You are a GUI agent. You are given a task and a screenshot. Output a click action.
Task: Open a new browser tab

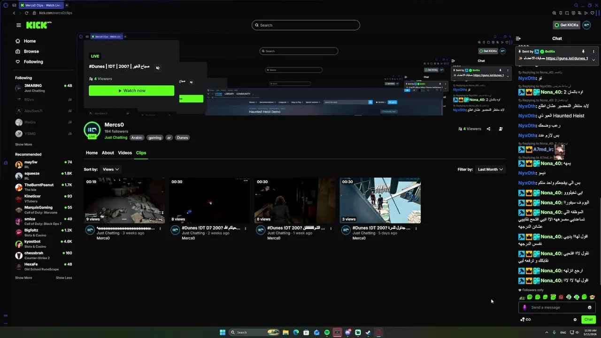67,5
